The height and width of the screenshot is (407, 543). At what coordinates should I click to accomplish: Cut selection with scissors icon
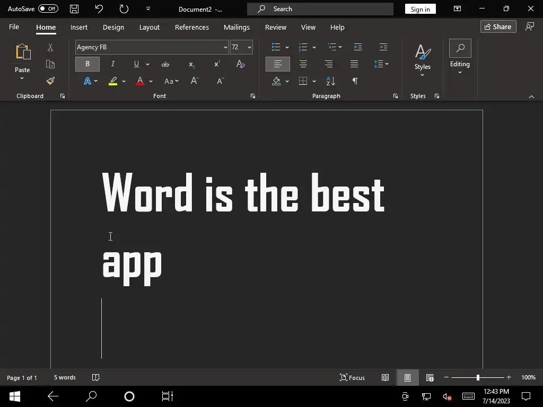coord(50,47)
